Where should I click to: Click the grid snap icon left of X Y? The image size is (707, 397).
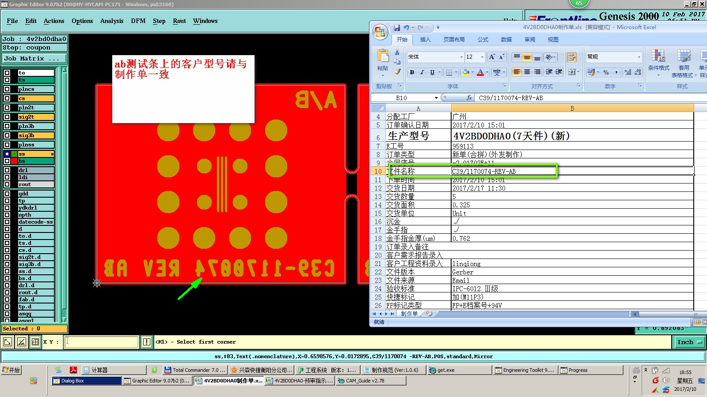click(35, 342)
